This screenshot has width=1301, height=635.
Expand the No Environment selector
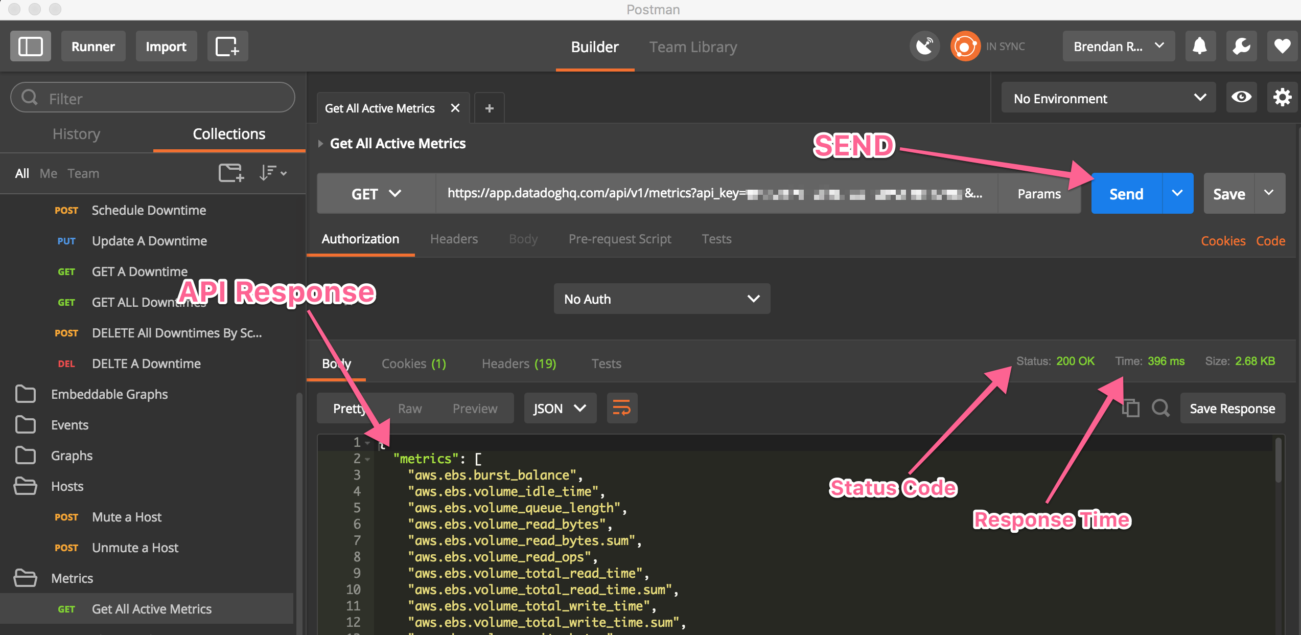[1108, 98]
